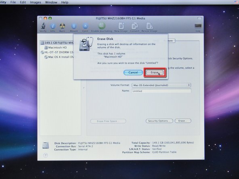Click the toolbar toggle pill in title bar

point(199,18)
